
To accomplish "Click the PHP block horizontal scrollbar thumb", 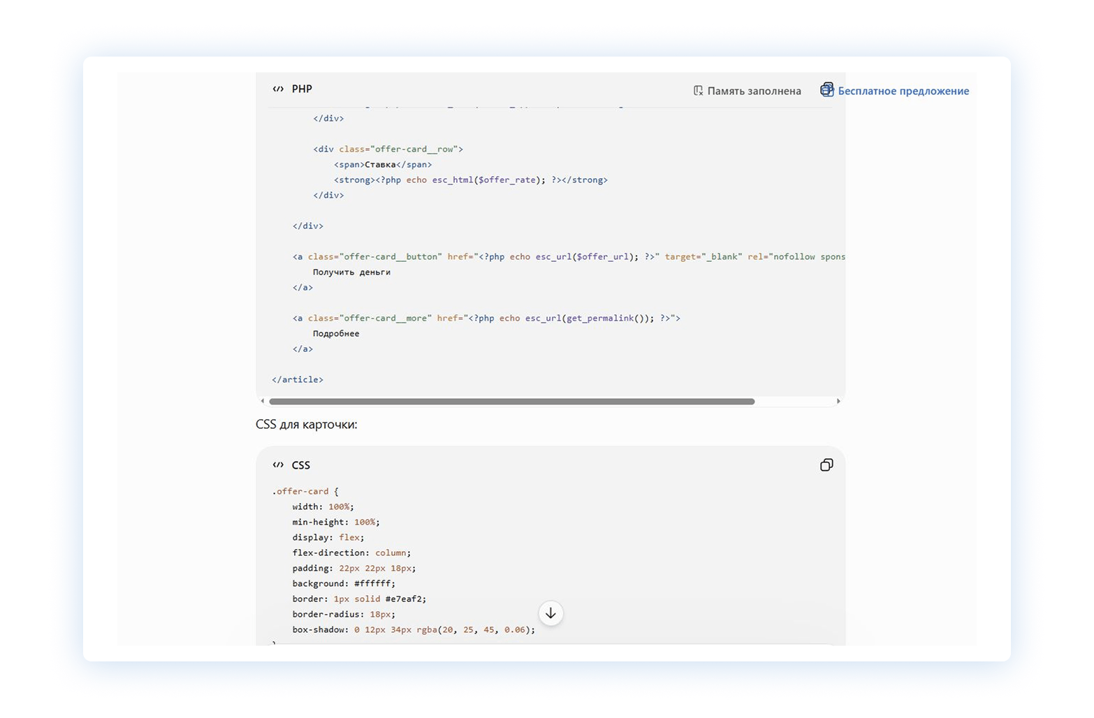I will (511, 402).
